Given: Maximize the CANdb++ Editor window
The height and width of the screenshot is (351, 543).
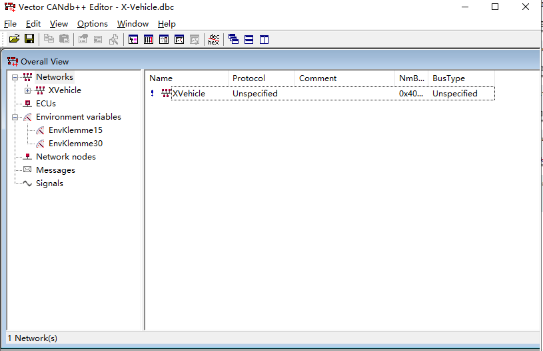Looking at the screenshot, I should pos(495,7).
